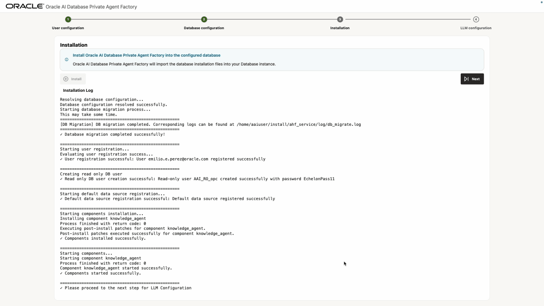Select step 2 circle for Database configuration
Image resolution: width=544 pixels, height=306 pixels.
click(204, 19)
